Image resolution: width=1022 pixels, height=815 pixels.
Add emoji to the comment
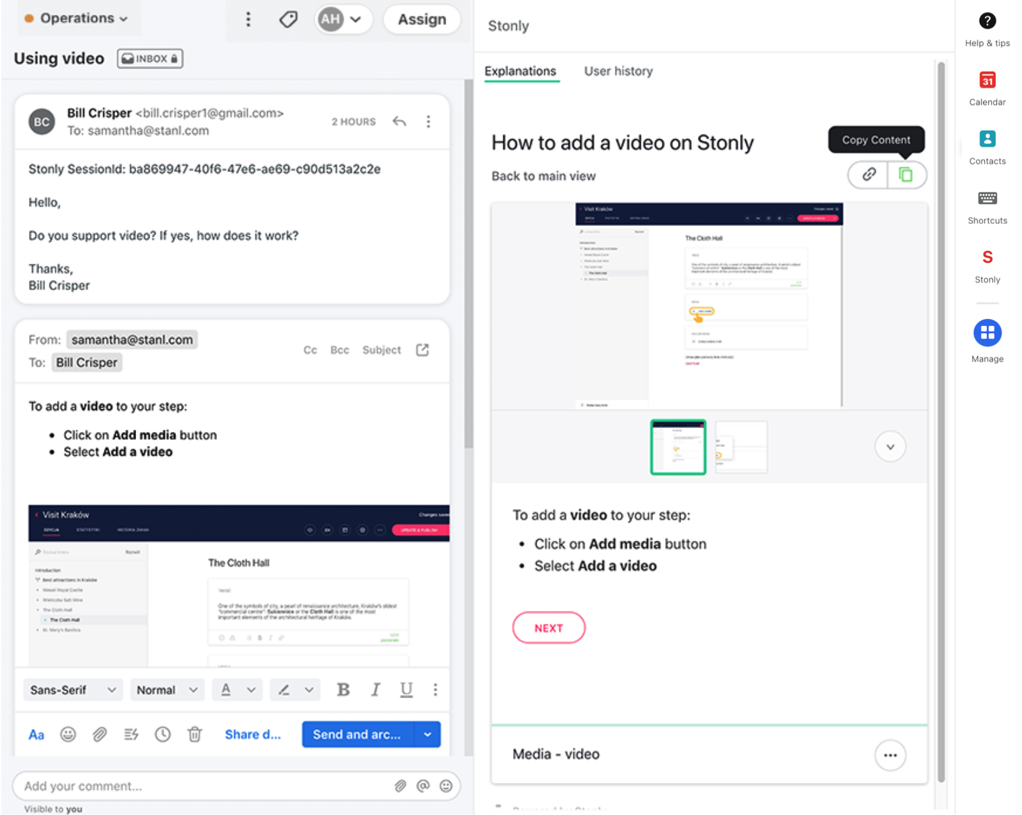point(446,785)
